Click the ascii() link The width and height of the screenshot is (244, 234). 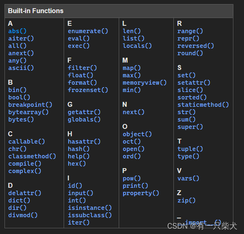pos(21,68)
